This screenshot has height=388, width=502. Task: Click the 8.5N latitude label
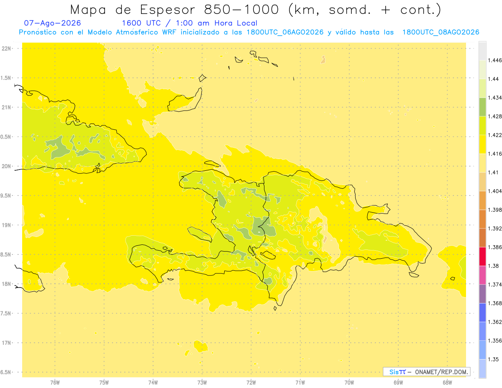tap(6, 254)
